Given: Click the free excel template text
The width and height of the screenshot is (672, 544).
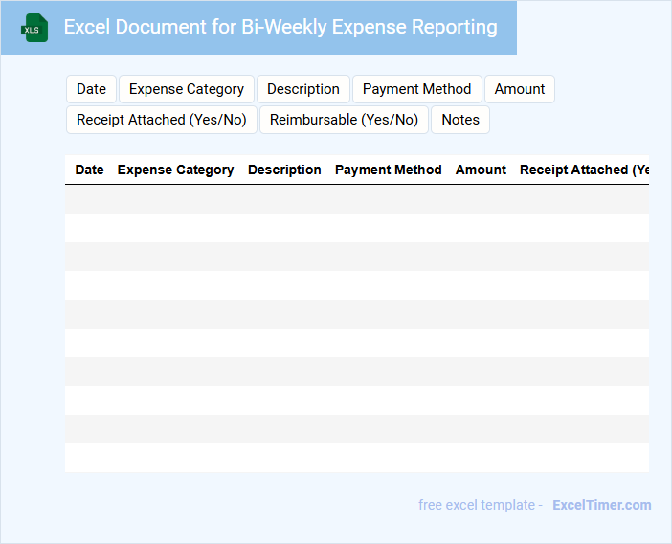Looking at the screenshot, I should (481, 505).
